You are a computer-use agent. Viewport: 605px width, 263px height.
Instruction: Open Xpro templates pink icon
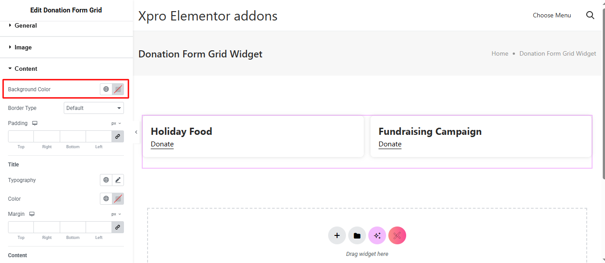click(397, 235)
